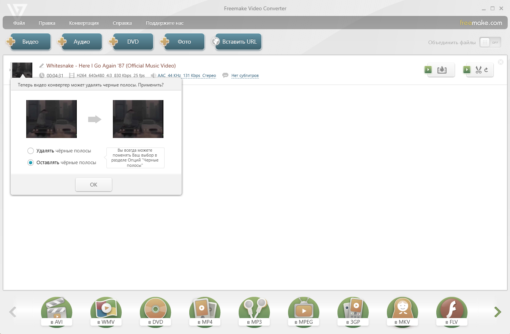This screenshot has height=334, width=510.
Task: Select в DVD burn option in format bar
Action: 155,313
